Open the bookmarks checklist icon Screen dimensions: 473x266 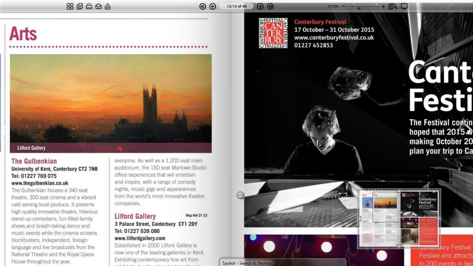point(79,6)
